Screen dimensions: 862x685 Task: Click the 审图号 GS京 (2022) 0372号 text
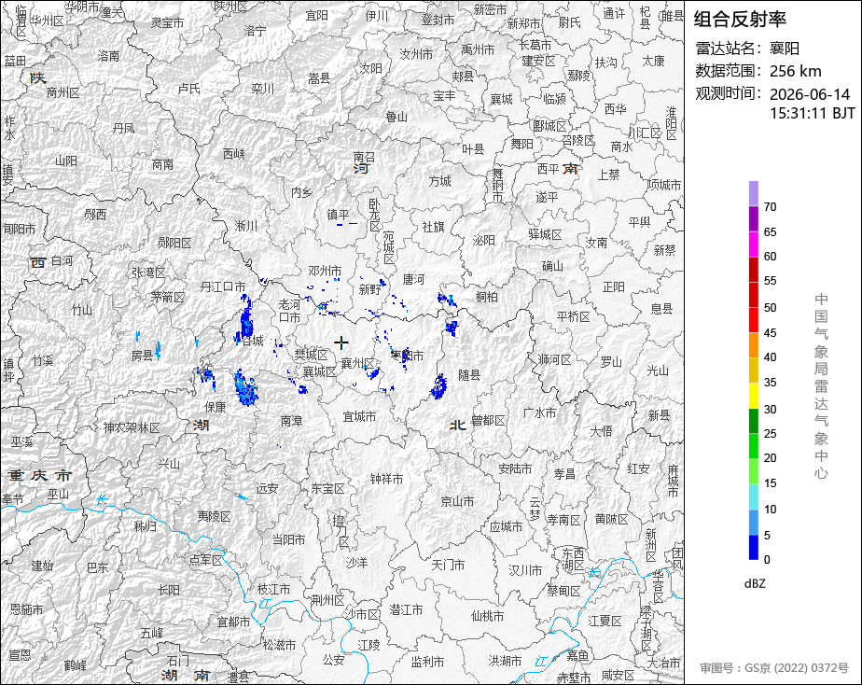(774, 668)
